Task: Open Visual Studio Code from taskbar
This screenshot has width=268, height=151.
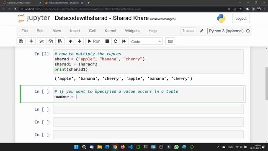Action: tap(130, 147)
